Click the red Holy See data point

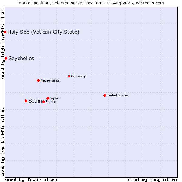[x=5, y=32]
